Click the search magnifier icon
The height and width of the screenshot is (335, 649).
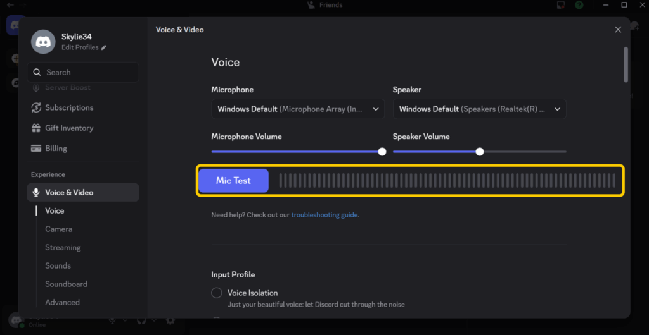pyautogui.click(x=37, y=72)
